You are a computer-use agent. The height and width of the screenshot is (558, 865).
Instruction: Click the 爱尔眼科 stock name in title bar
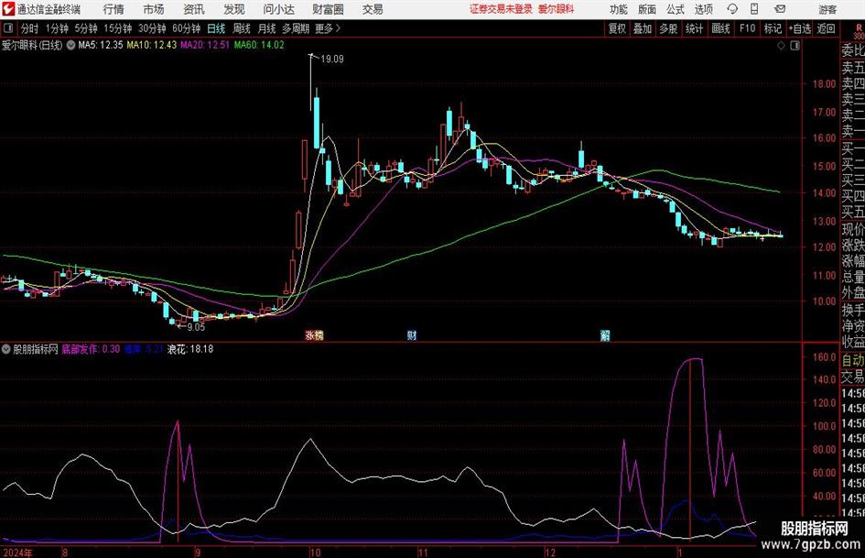pos(557,9)
